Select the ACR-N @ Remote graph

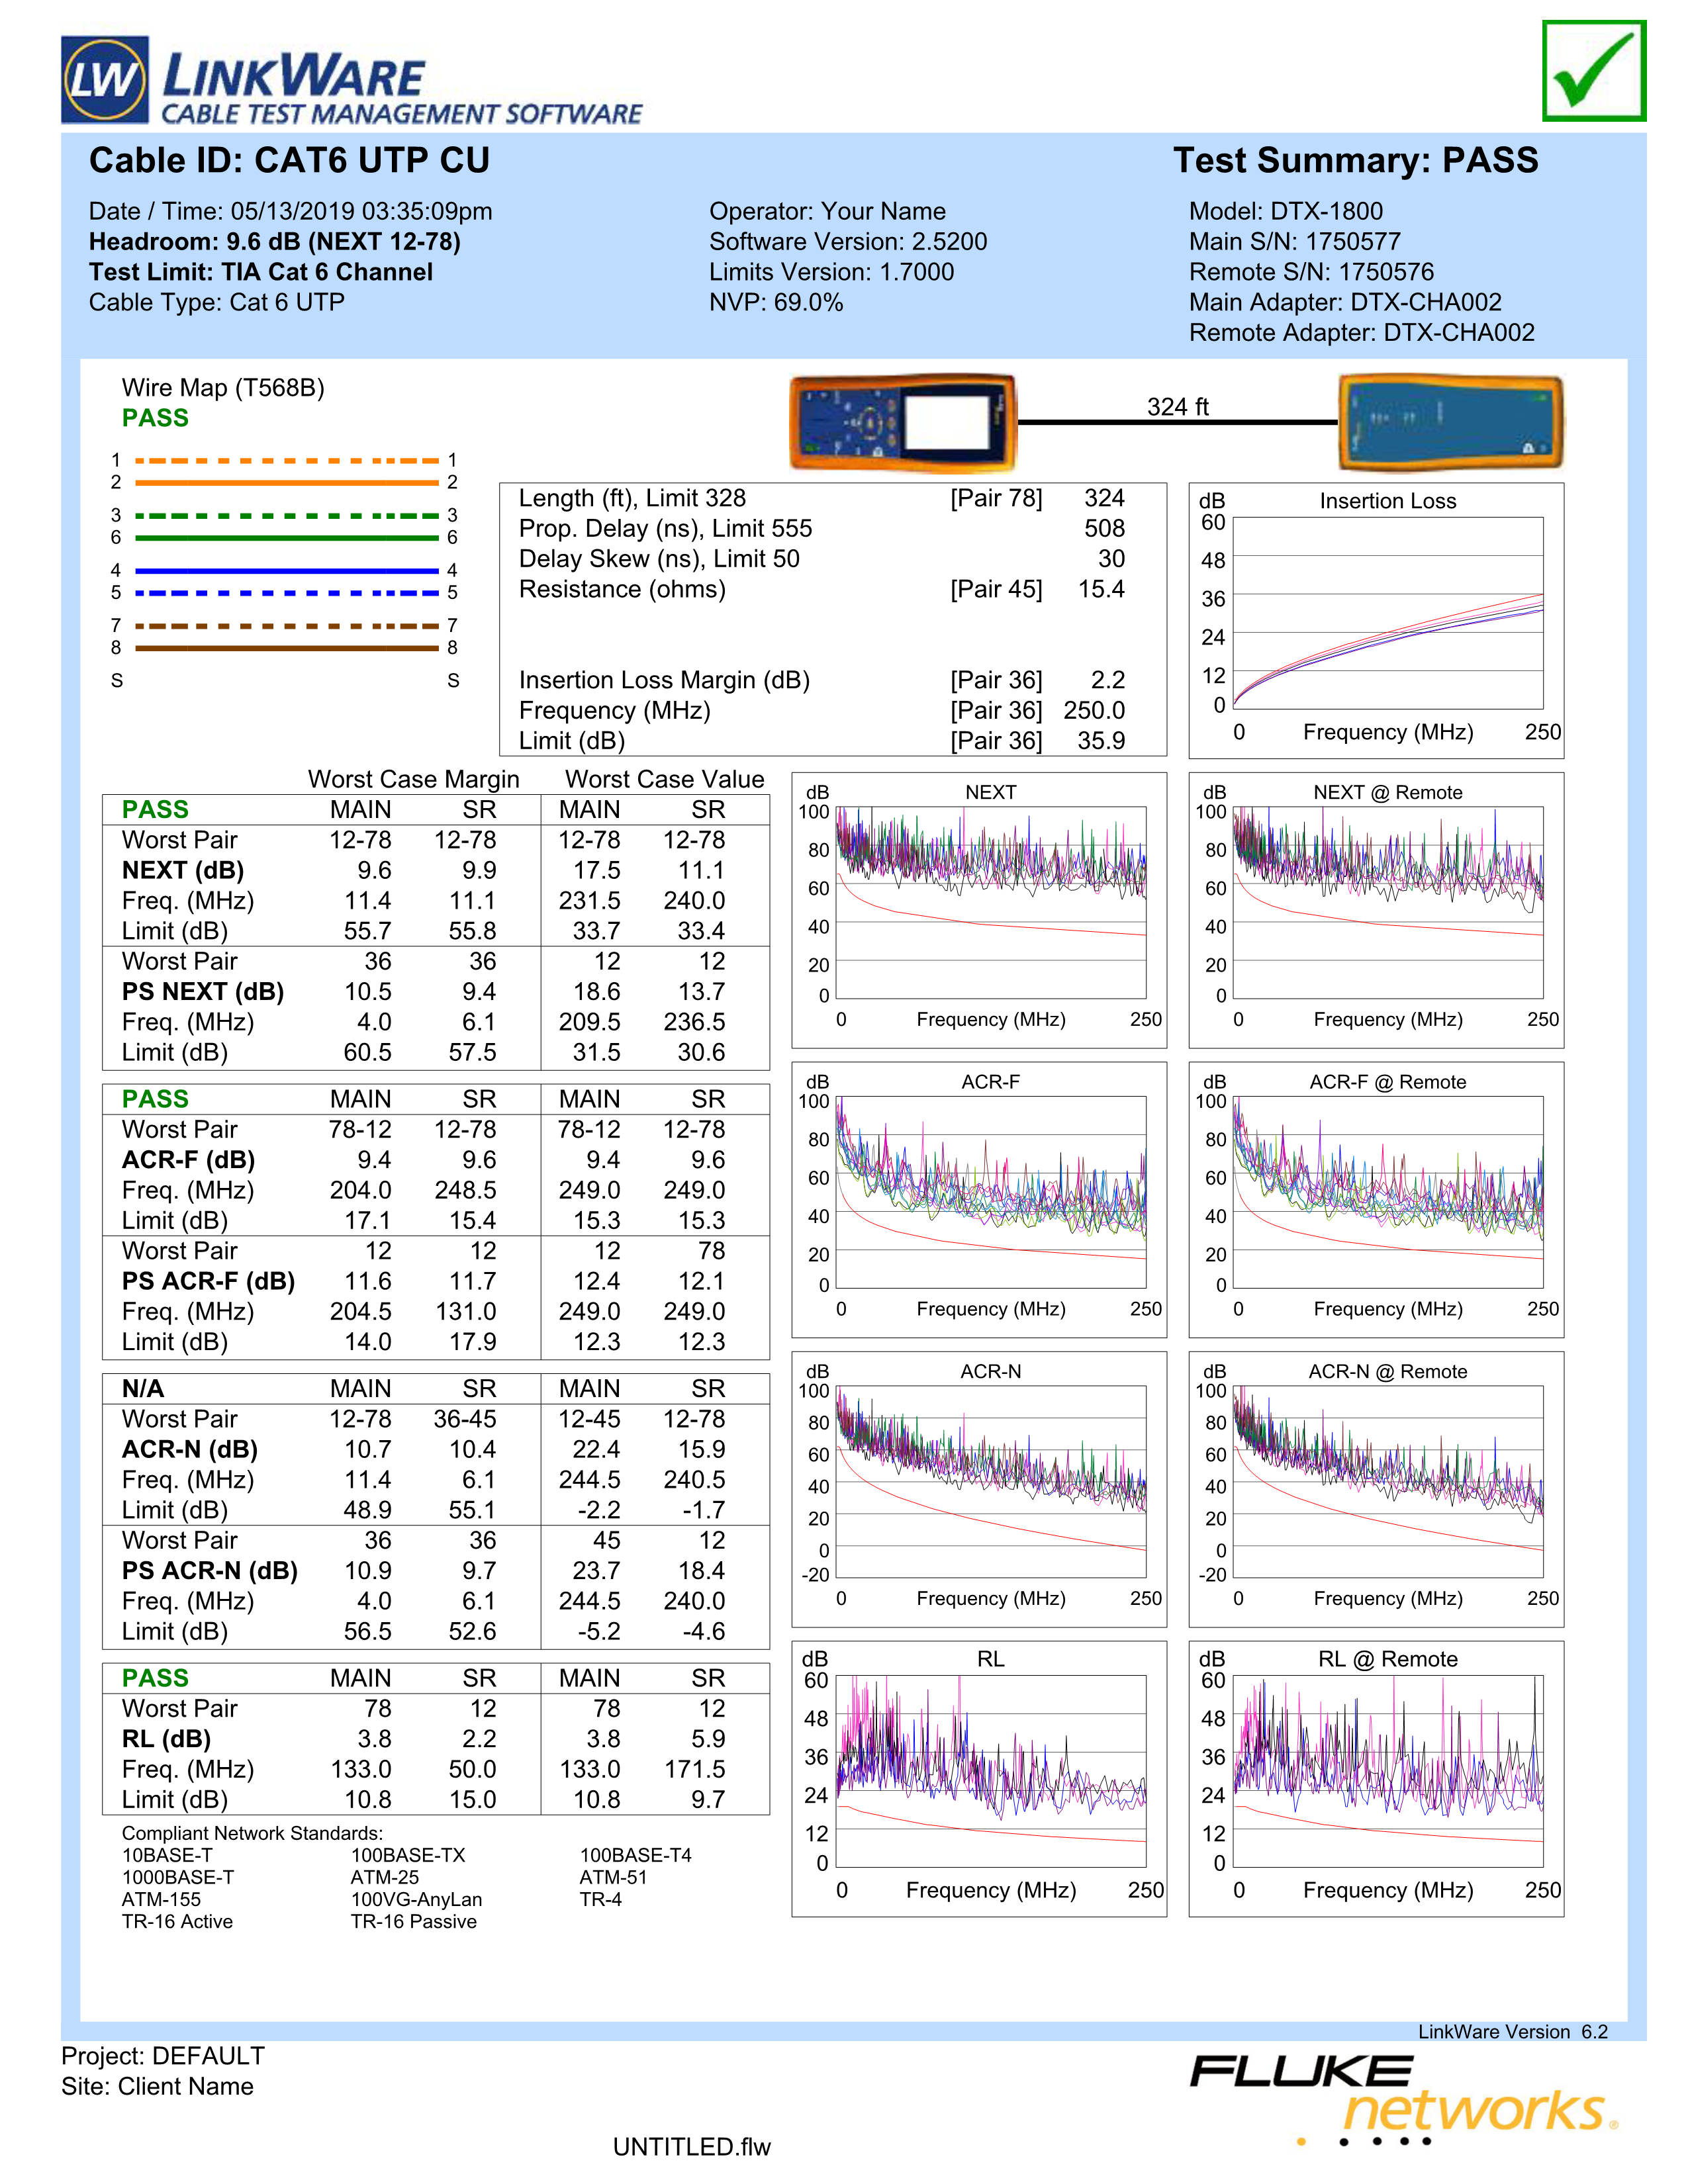coord(1387,1481)
